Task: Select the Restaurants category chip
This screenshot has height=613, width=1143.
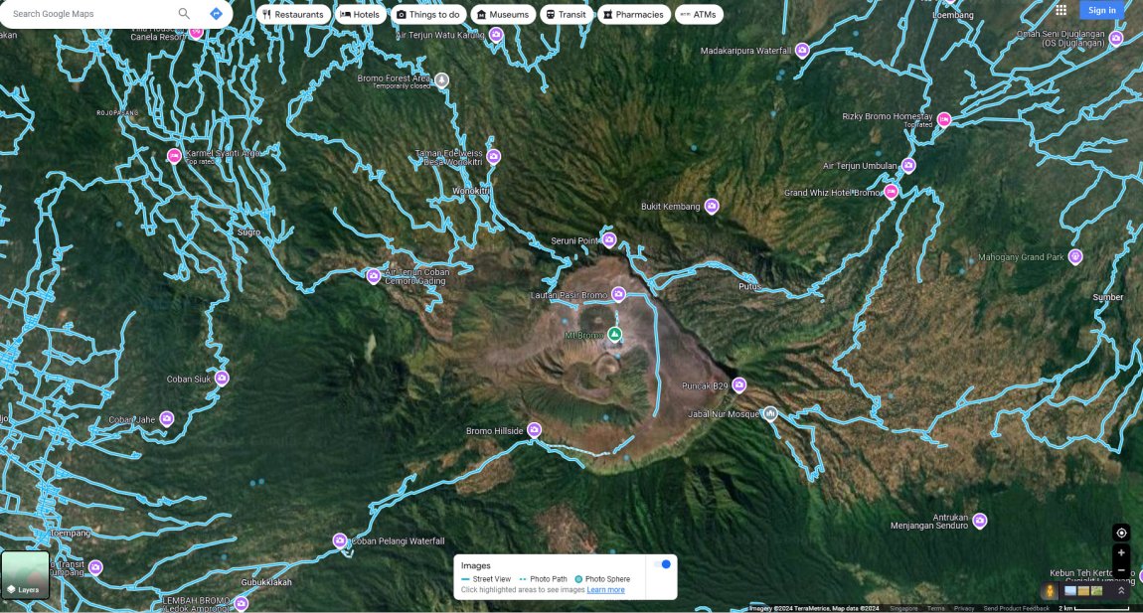Action: tap(293, 15)
